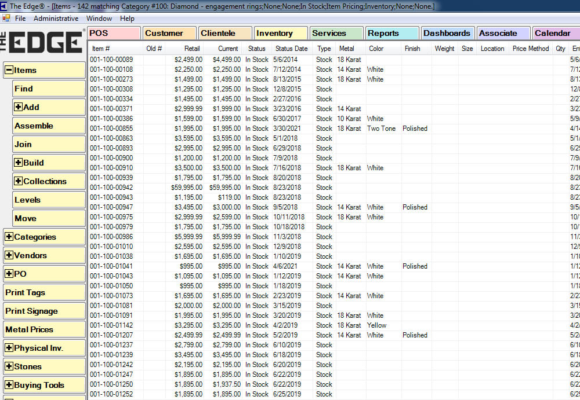Click the Join sidebar button
Screen dimensions: 580x400
coord(49,144)
